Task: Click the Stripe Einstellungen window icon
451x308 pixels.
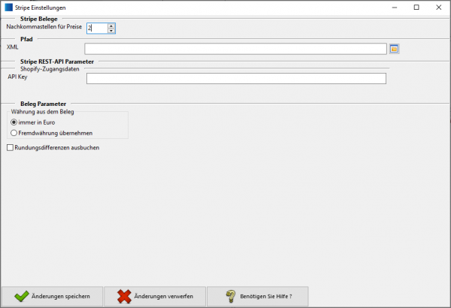Action: (8, 7)
